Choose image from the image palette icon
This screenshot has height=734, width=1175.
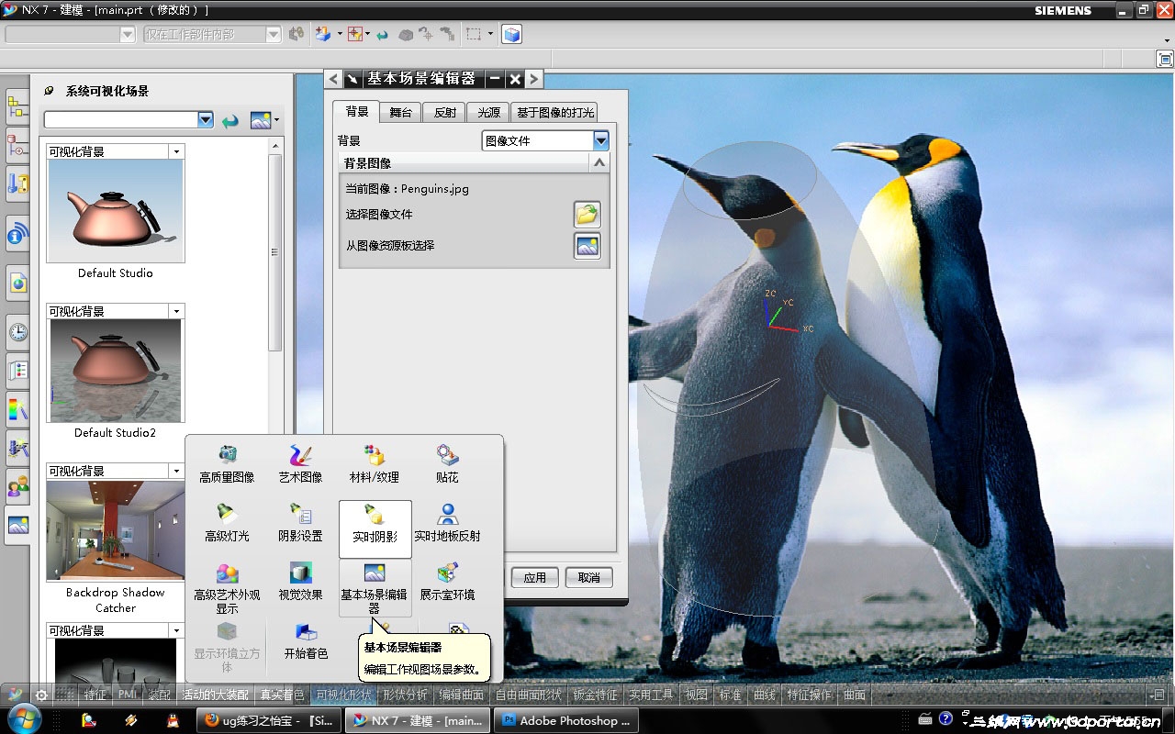pyautogui.click(x=587, y=246)
